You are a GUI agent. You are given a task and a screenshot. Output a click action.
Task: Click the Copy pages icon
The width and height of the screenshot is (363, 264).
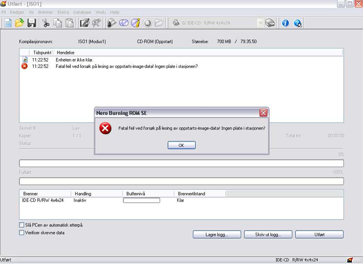click(x=58, y=23)
